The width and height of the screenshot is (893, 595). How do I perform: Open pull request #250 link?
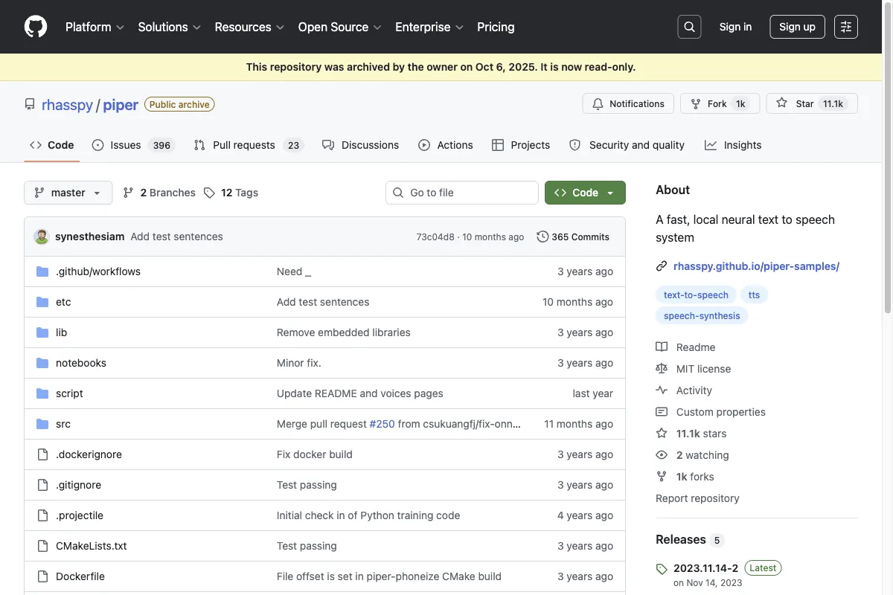click(x=382, y=424)
